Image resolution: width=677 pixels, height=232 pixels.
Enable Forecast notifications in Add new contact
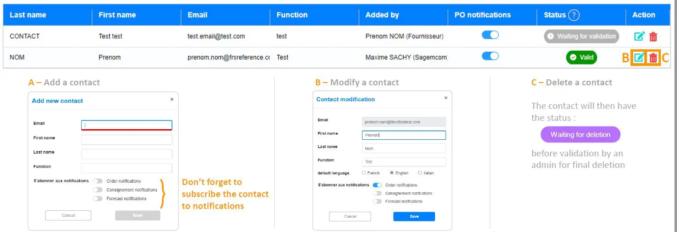(98, 198)
